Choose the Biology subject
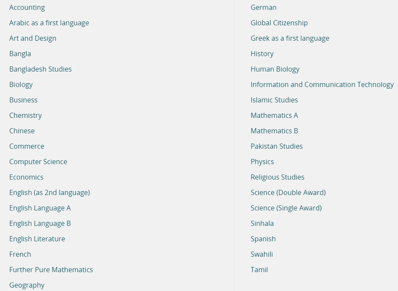 (21, 85)
